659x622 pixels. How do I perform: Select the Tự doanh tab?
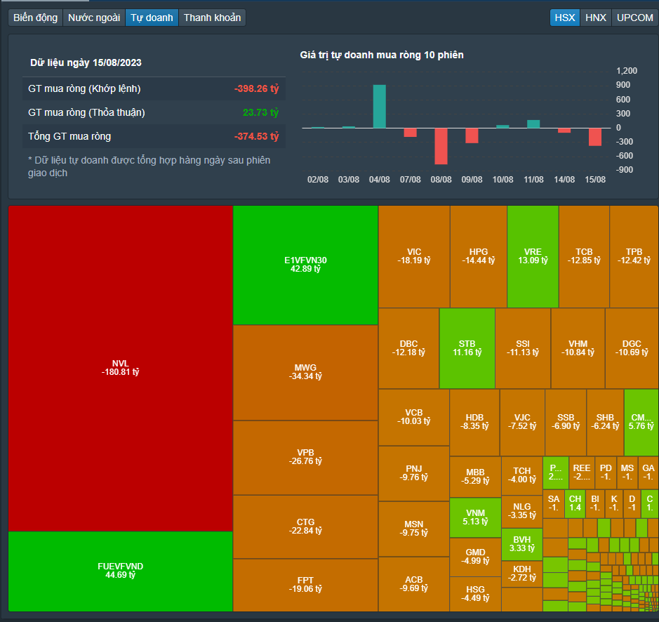point(152,18)
